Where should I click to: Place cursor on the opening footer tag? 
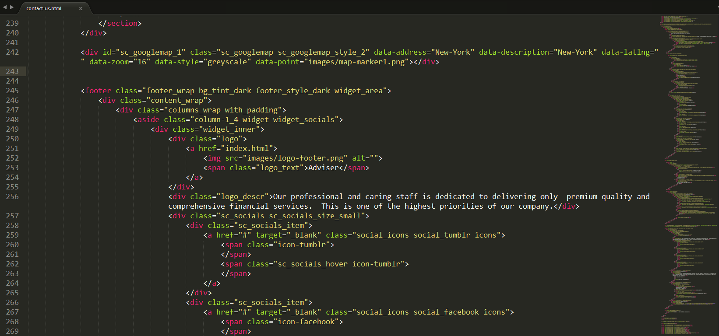(x=98, y=91)
